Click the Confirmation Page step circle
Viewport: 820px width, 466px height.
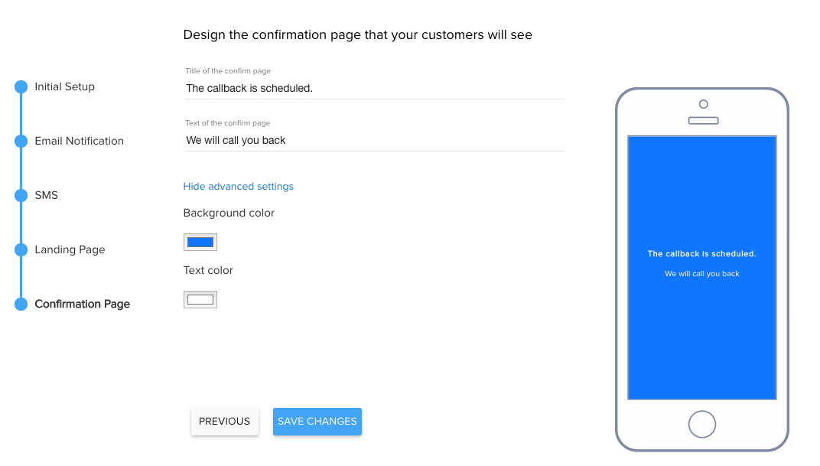(x=21, y=305)
